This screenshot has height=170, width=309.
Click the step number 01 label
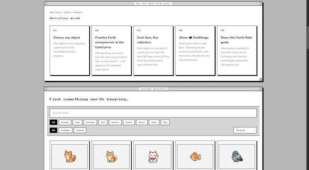55,31
